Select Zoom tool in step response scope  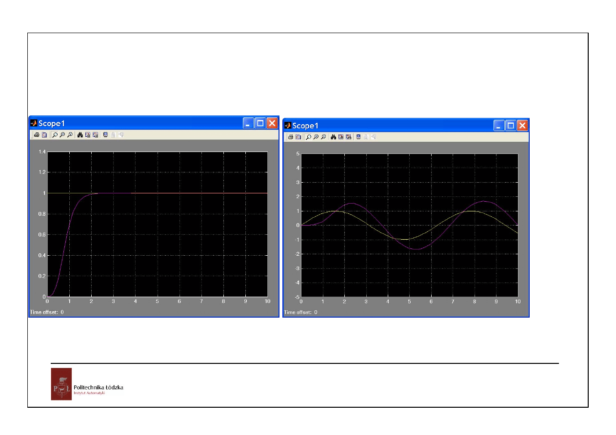(x=55, y=135)
